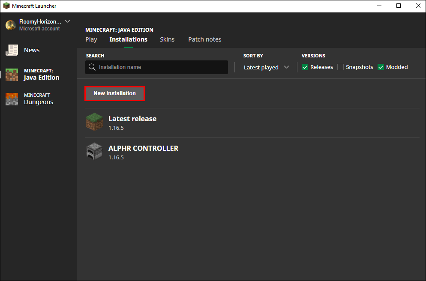Click the New installation button
Screen dimensions: 426x281
(x=114, y=93)
